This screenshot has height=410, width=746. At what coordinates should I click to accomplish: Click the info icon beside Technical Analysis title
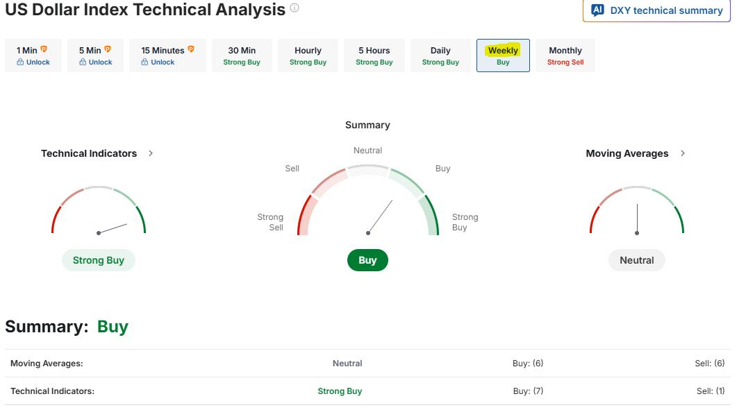click(x=295, y=8)
